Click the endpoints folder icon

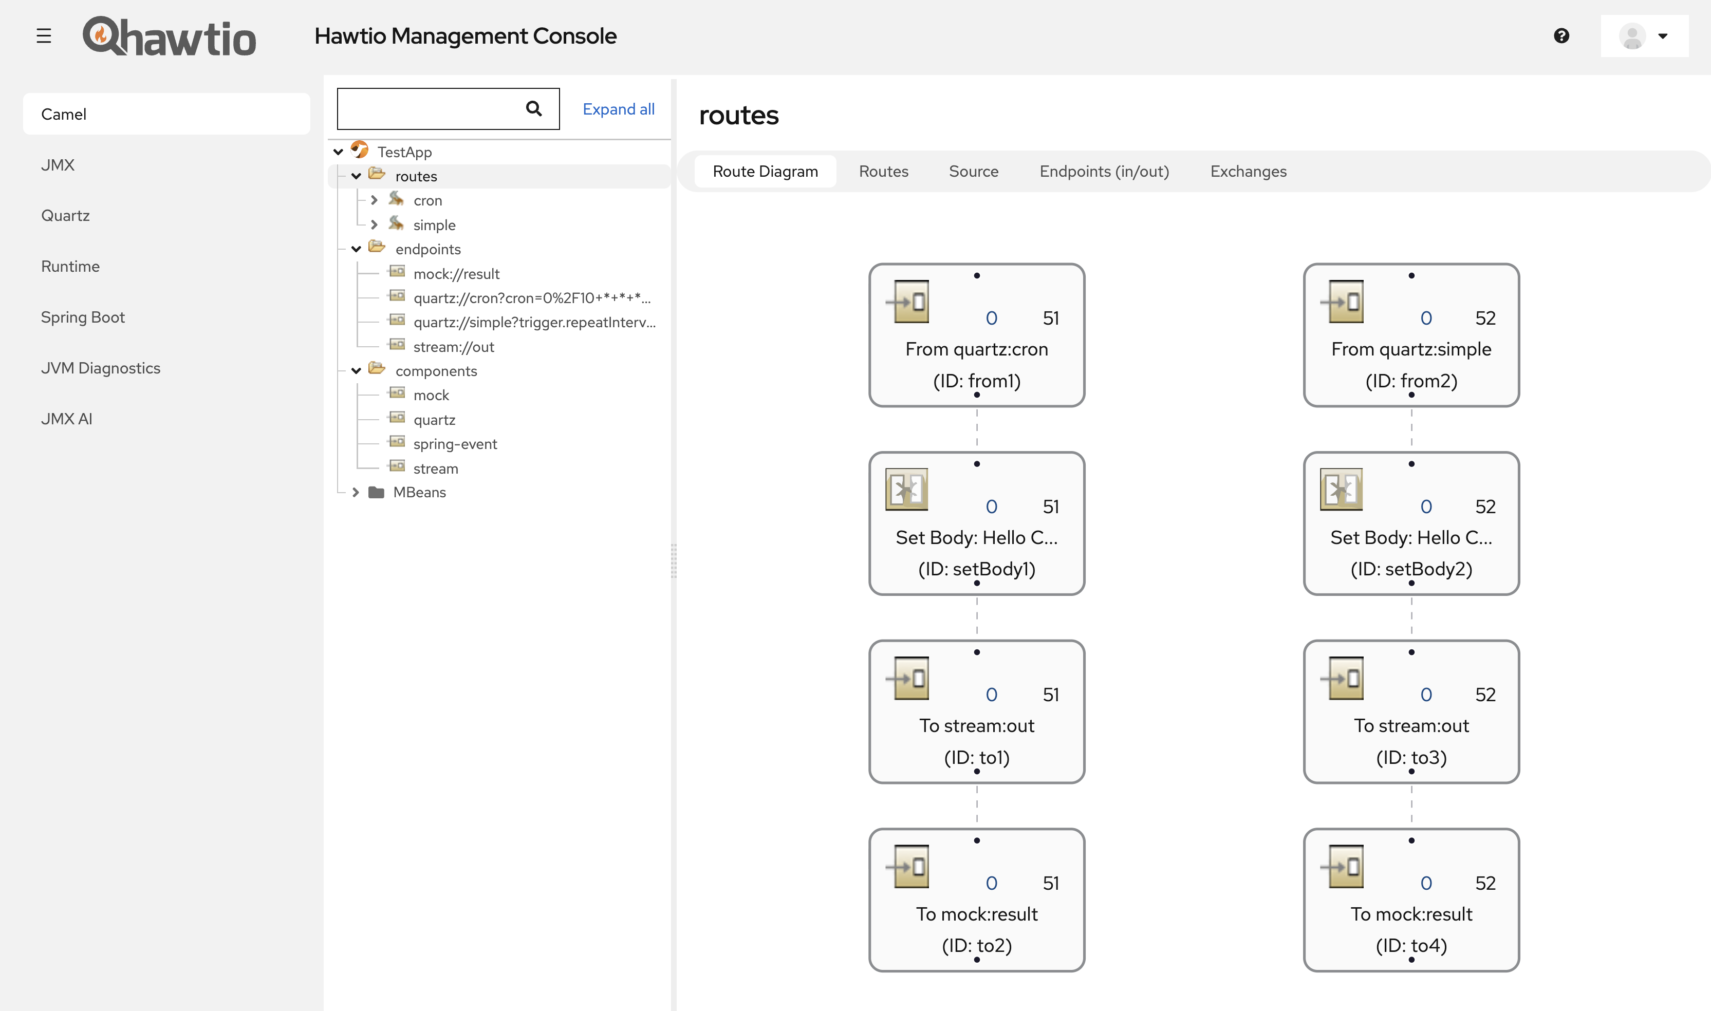(377, 247)
